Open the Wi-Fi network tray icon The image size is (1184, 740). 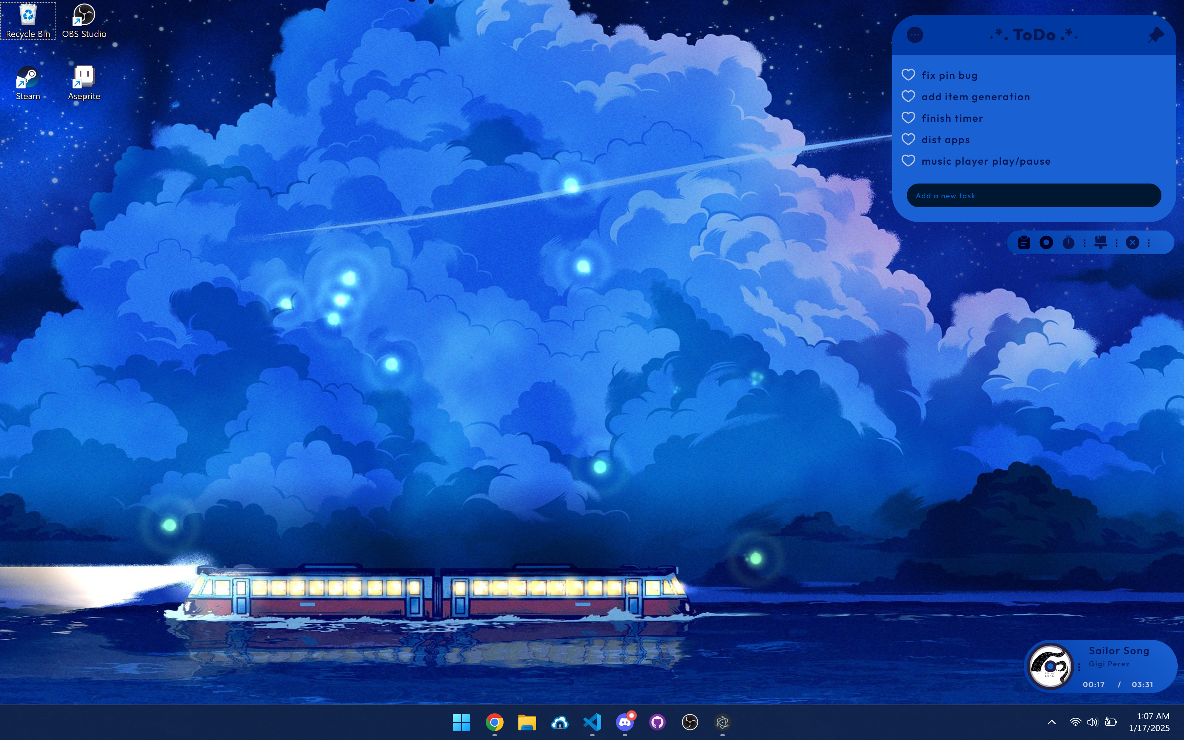pos(1075,722)
